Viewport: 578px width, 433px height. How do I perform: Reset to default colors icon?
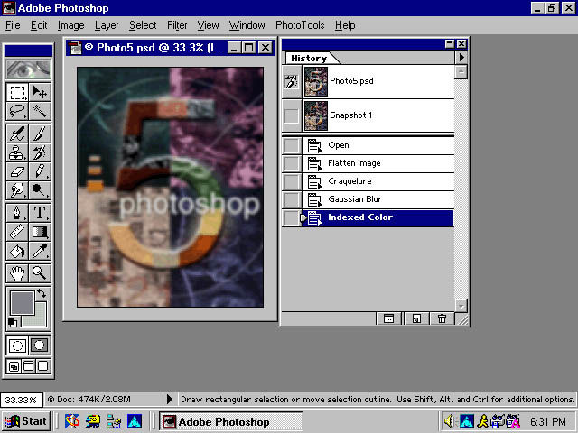(x=12, y=323)
